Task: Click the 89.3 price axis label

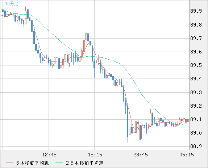Action: pos(196,92)
